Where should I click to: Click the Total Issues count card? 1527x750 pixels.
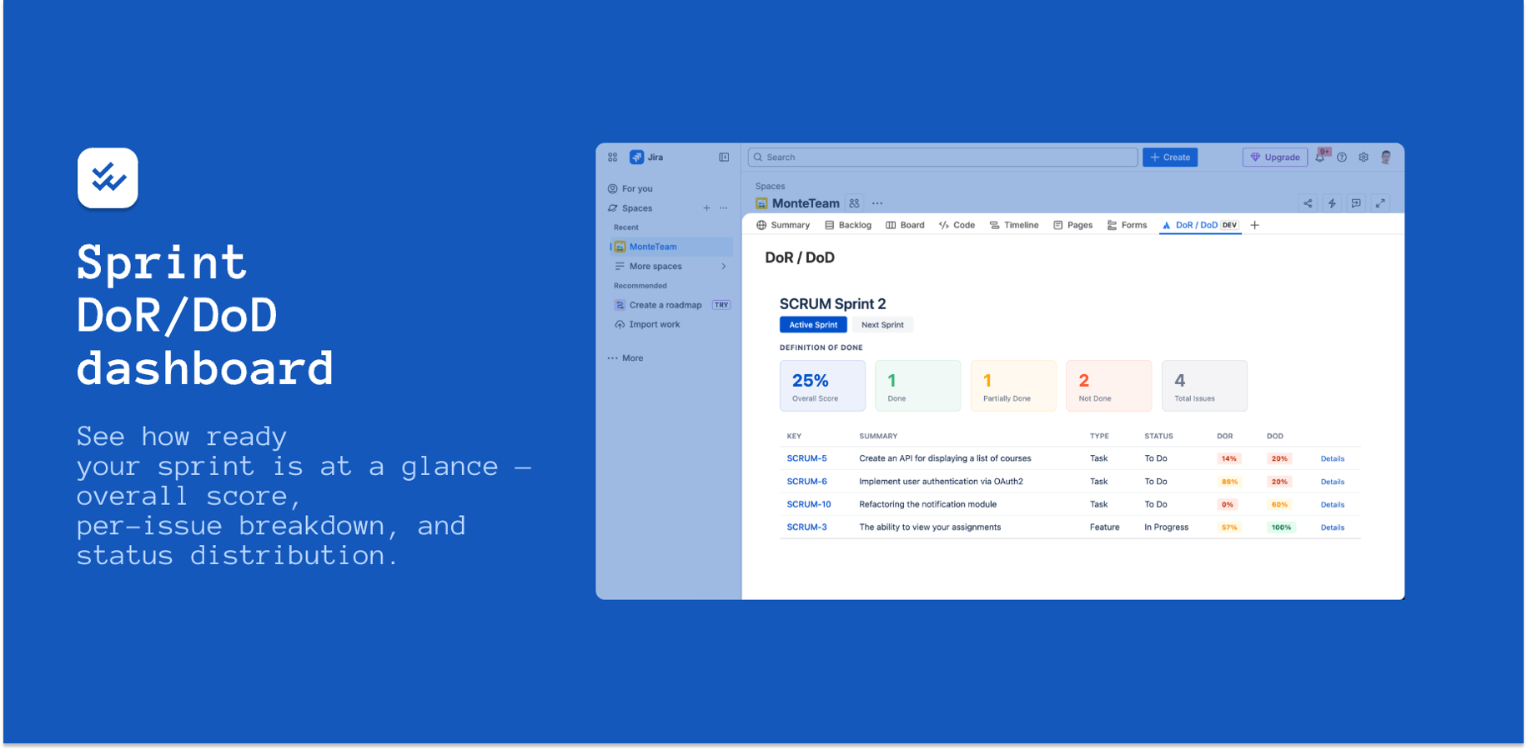[x=1204, y=386]
